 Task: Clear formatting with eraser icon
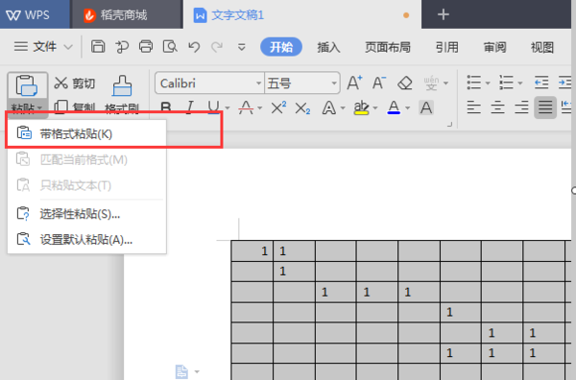(405, 83)
